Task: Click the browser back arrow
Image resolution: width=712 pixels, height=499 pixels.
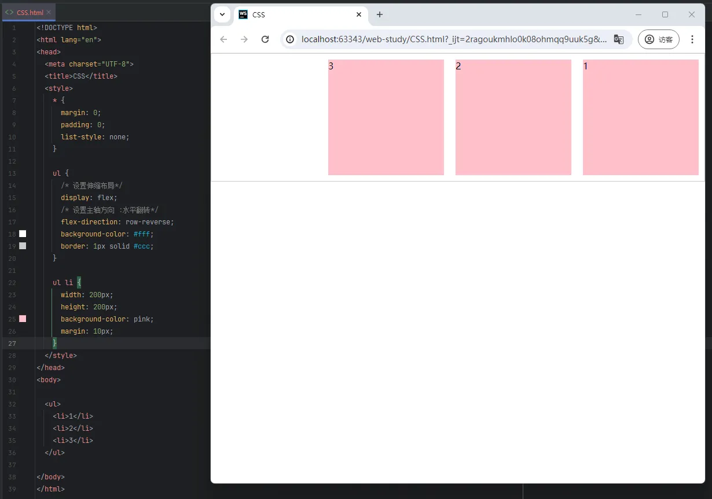Action: pyautogui.click(x=223, y=39)
